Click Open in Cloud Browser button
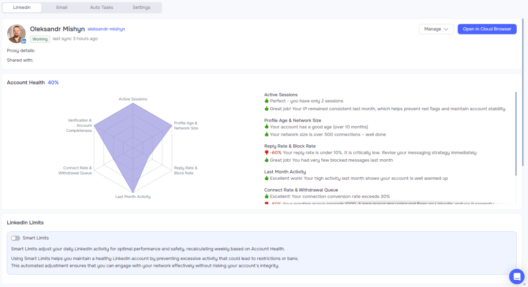528x287 pixels. (487, 29)
